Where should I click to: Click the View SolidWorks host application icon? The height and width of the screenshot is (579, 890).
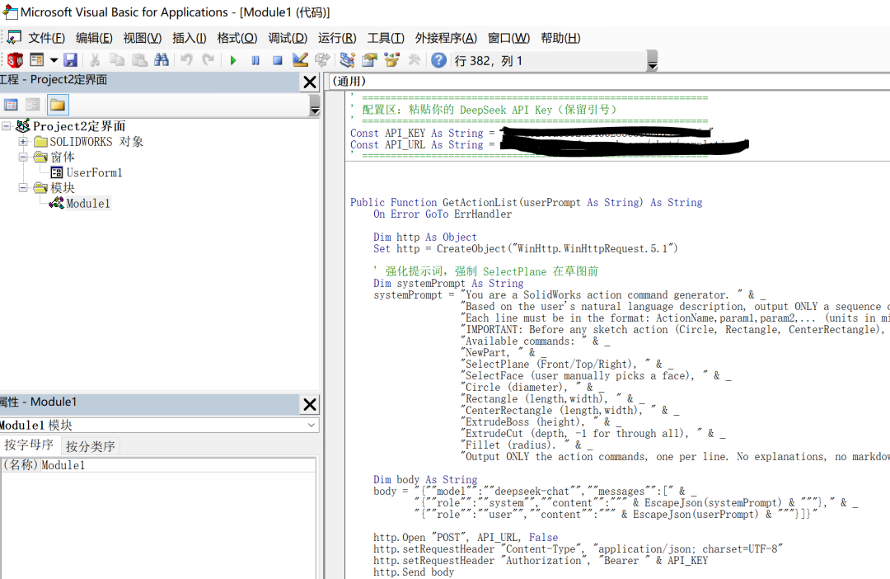(x=16, y=59)
